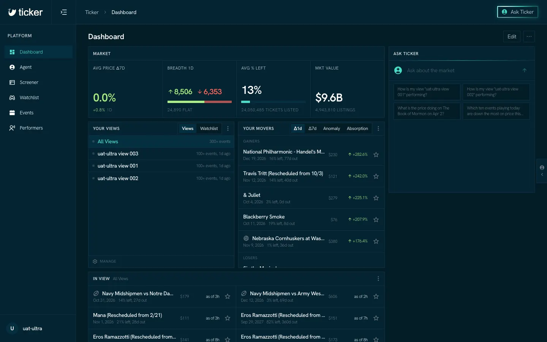Star Navy Midshipmen vs Notre Dame event
Image resolution: width=547 pixels, height=342 pixels.
tap(228, 296)
